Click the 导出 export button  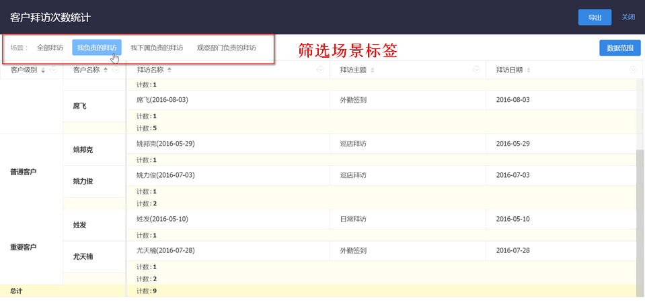[x=595, y=17]
